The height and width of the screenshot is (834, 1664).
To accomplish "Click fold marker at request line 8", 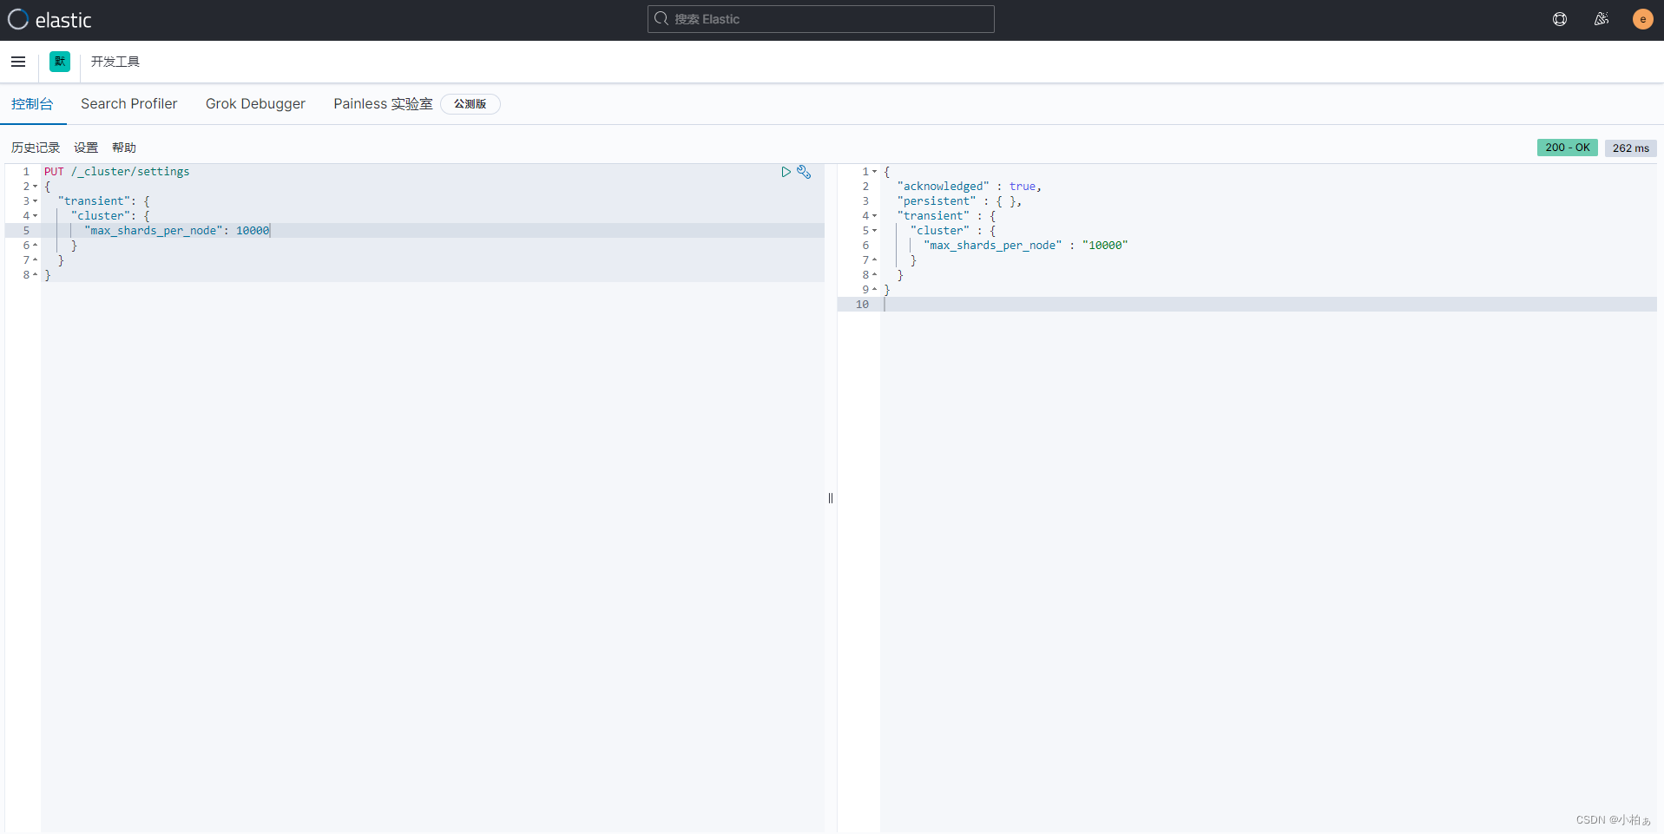I will tap(36, 275).
